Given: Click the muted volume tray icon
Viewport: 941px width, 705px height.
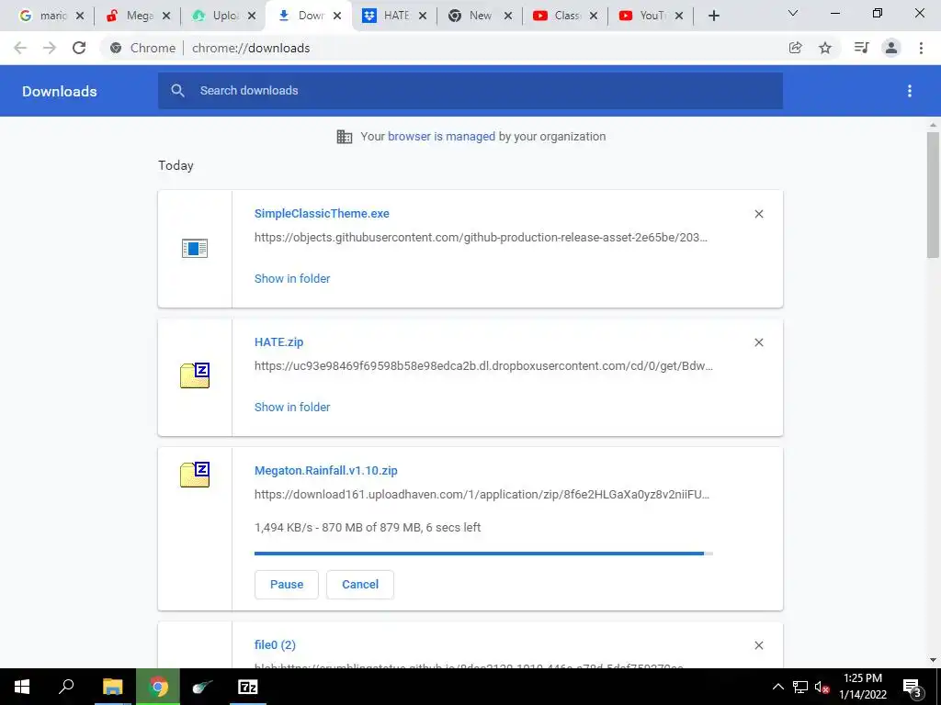Looking at the screenshot, I should 822,687.
